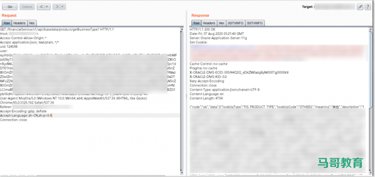Click the Host header line in request

[x=19, y=34]
